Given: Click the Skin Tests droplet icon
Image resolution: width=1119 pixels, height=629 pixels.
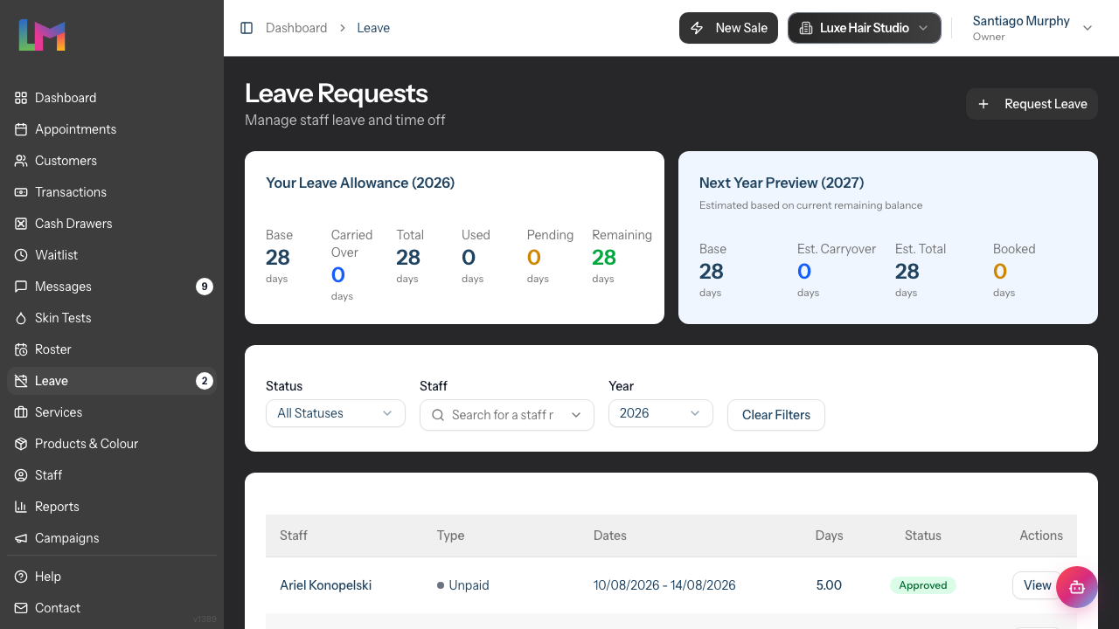Looking at the screenshot, I should tap(21, 318).
